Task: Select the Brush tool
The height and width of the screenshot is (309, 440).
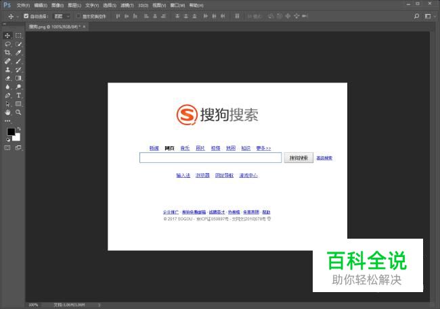Action: [18, 61]
